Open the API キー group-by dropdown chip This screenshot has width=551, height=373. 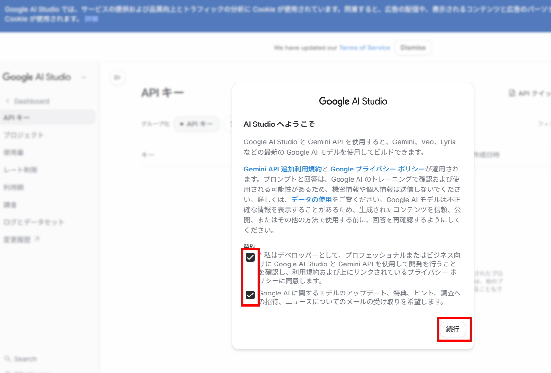coord(196,124)
